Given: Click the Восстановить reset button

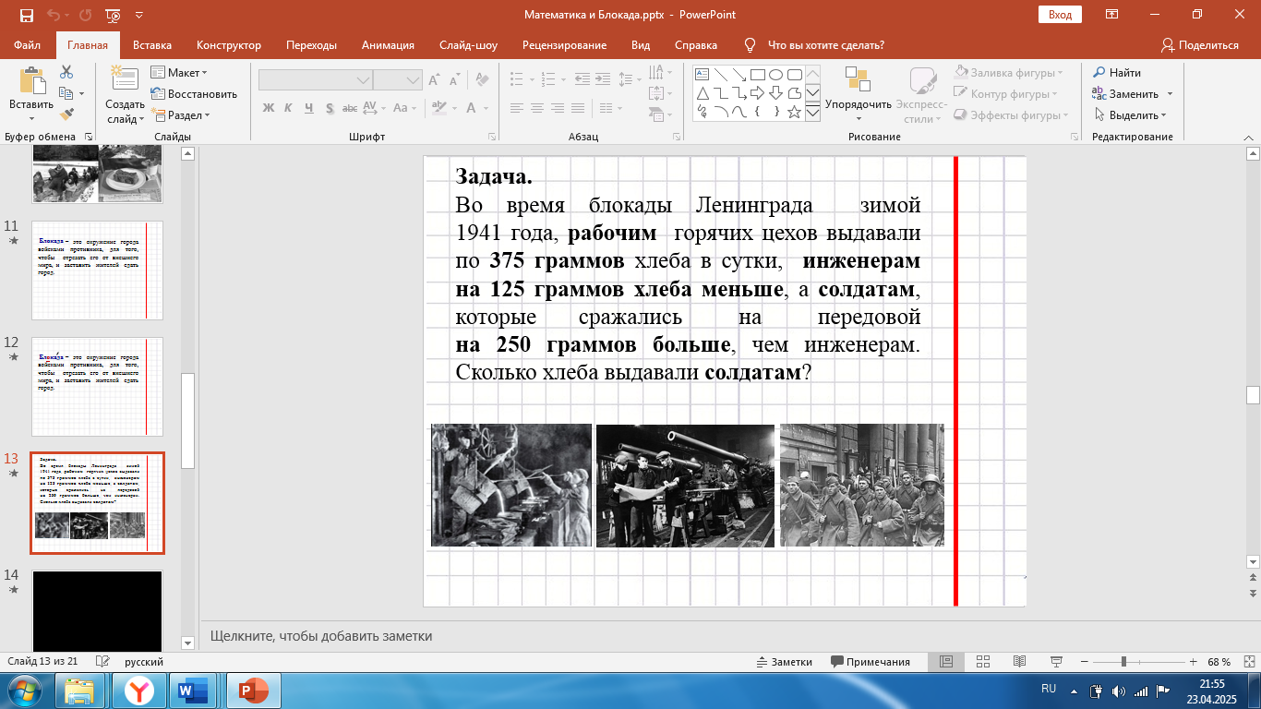Looking at the screenshot, I should (194, 94).
